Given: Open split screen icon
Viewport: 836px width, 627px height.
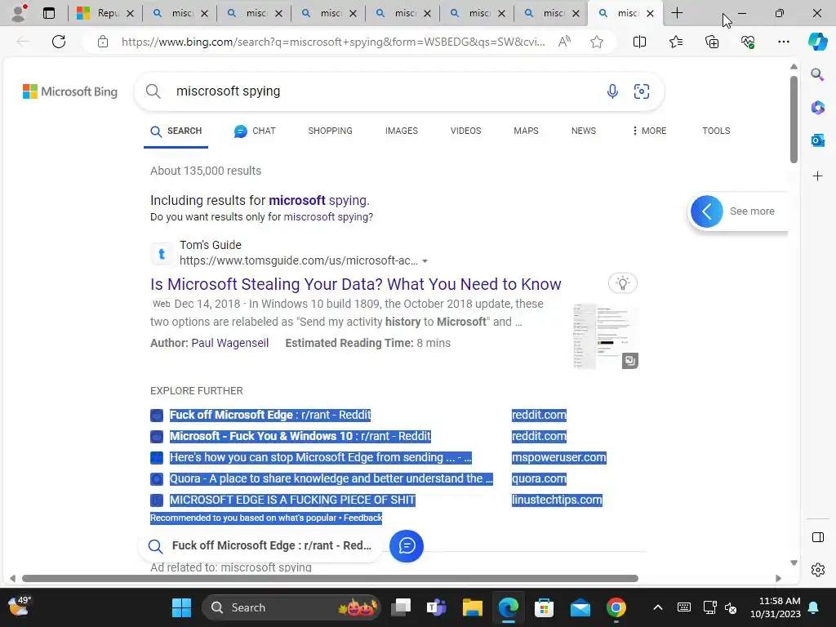Looking at the screenshot, I should click(x=639, y=42).
